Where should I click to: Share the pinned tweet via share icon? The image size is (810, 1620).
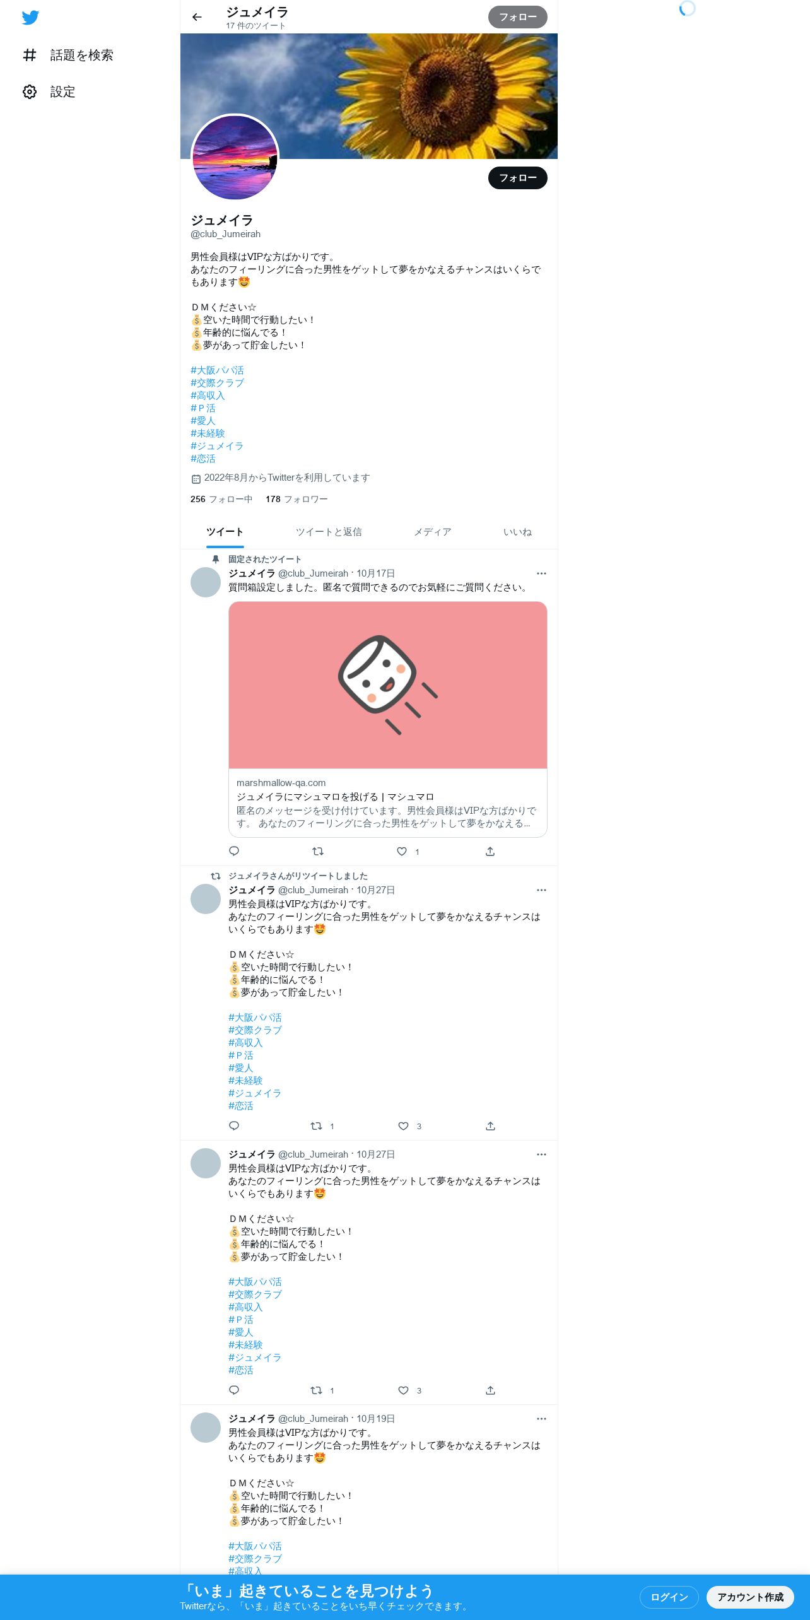coord(490,852)
